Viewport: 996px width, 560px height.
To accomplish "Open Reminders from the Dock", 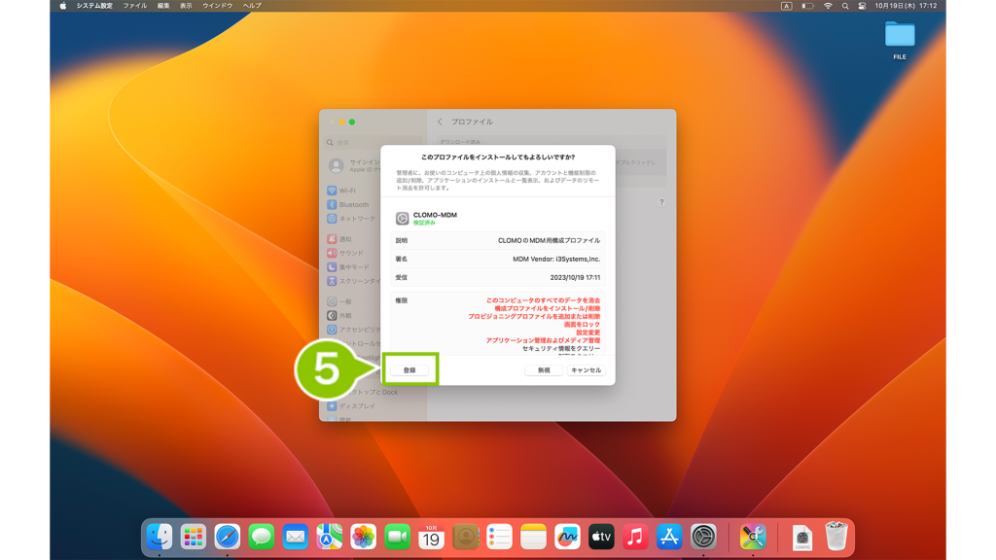I will pyautogui.click(x=499, y=537).
